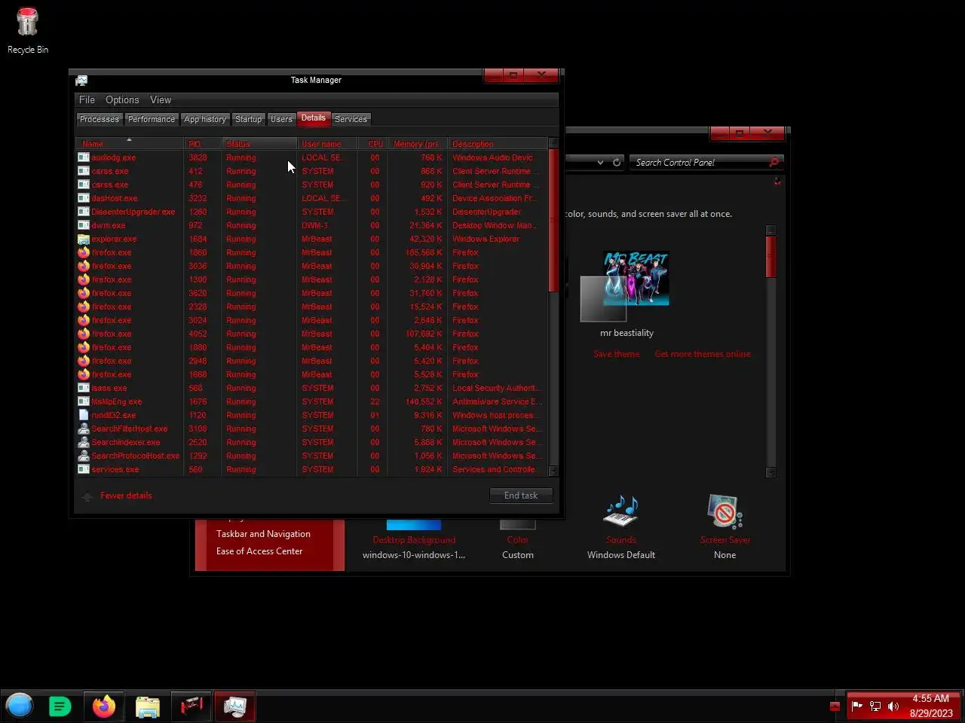Click Get more themes online link
Viewport: 965px width, 723px height.
tap(703, 354)
